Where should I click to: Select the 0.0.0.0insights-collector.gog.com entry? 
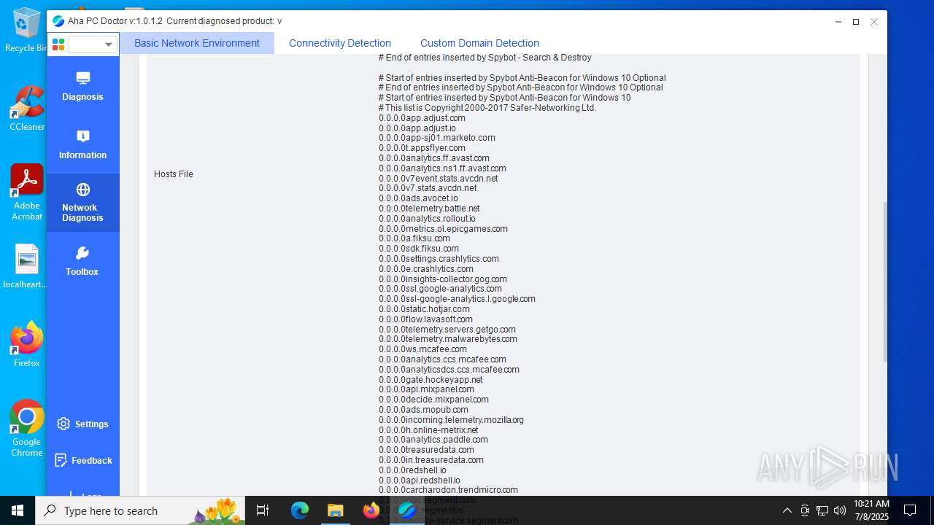[x=443, y=279]
